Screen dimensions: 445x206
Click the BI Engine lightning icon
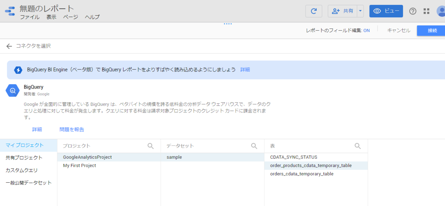pyautogui.click(x=18, y=70)
